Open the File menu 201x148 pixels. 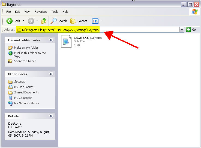[8, 12]
